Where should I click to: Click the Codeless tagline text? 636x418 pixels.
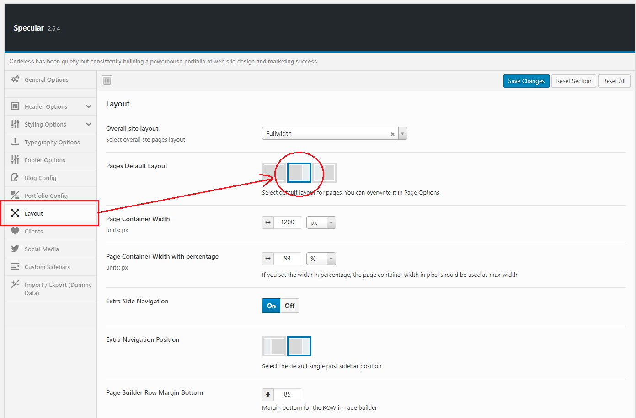(x=164, y=62)
